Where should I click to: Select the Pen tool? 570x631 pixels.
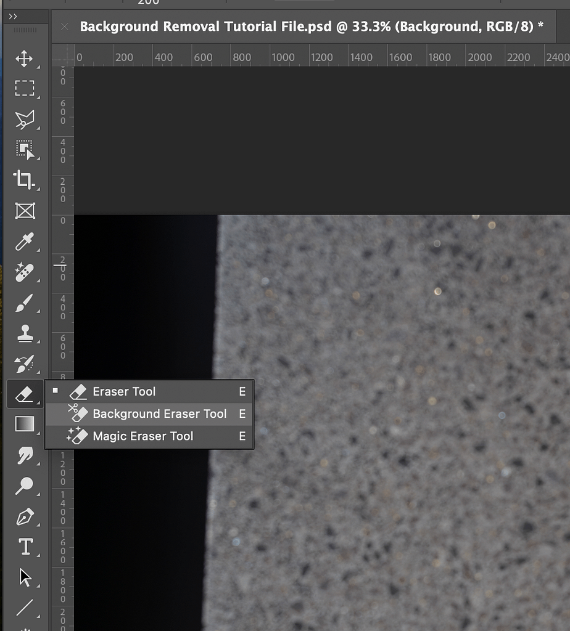(24, 516)
